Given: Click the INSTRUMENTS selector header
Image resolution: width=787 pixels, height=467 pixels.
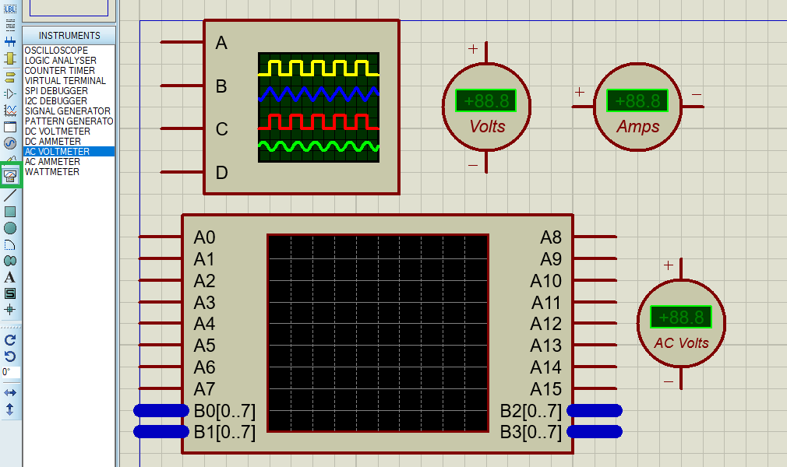Looking at the screenshot, I should tap(69, 36).
